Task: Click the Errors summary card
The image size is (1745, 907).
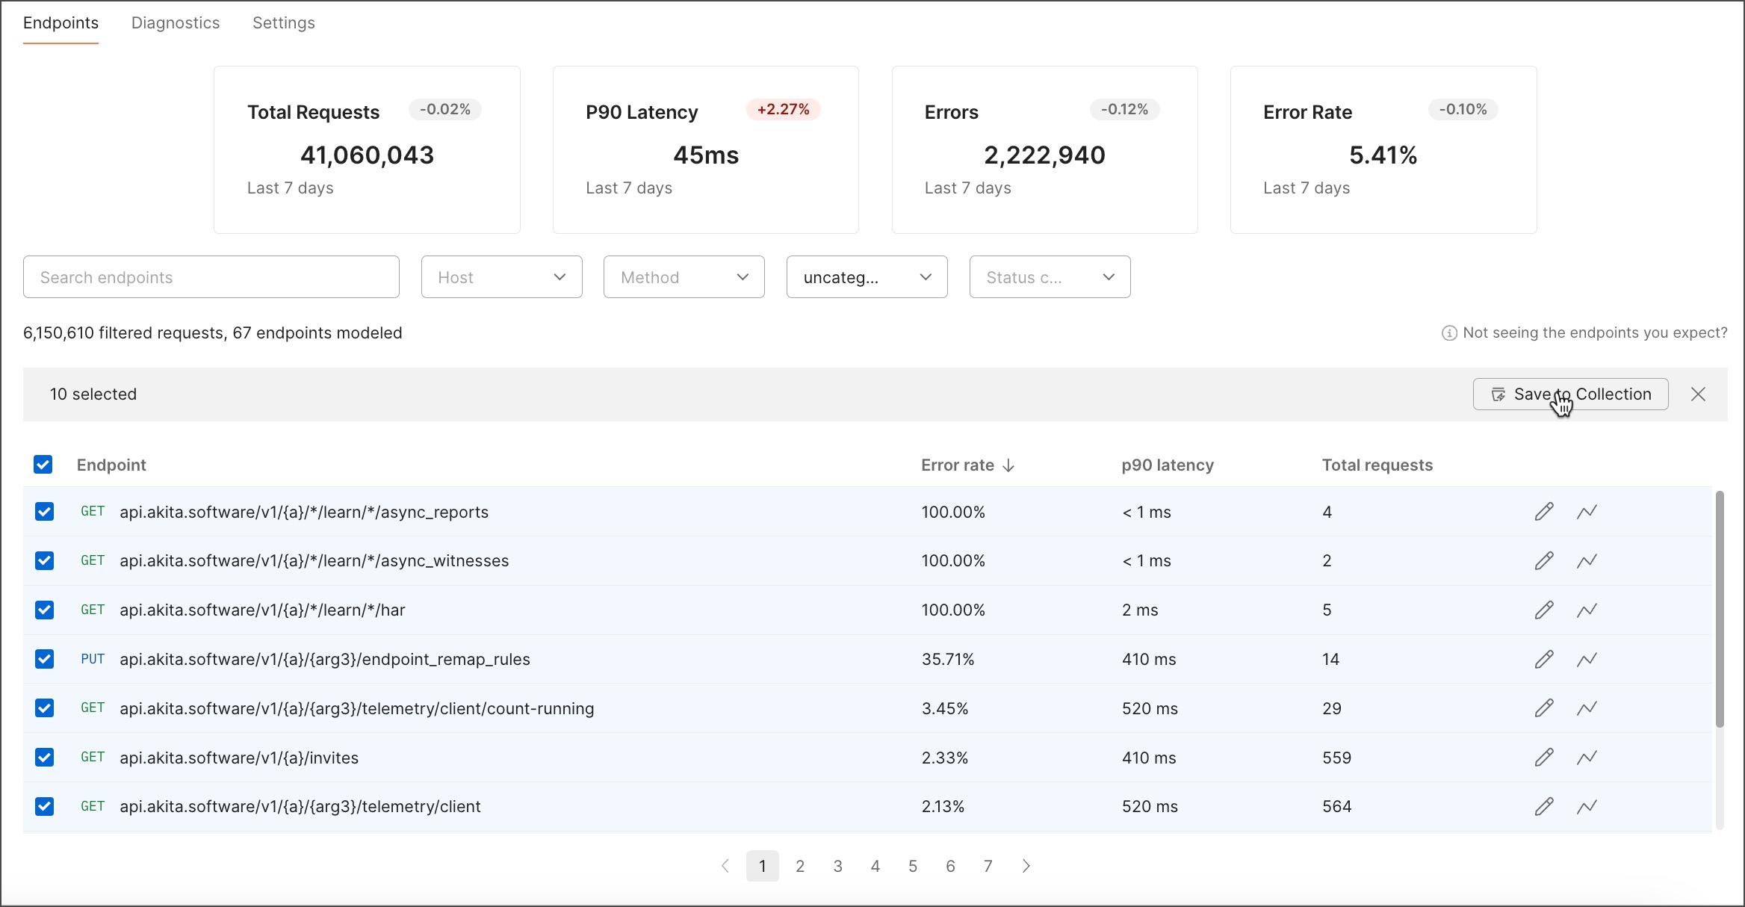Action: tap(1045, 150)
